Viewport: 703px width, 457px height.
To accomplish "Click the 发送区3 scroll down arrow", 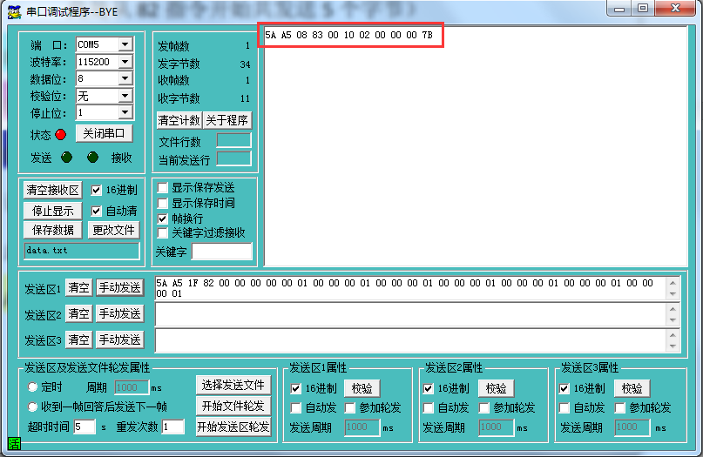I will [673, 346].
